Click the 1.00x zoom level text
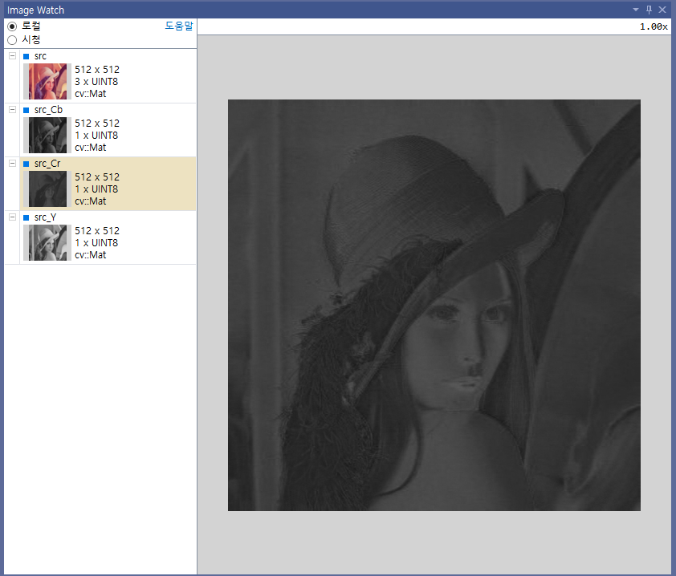The image size is (676, 576). tap(654, 26)
